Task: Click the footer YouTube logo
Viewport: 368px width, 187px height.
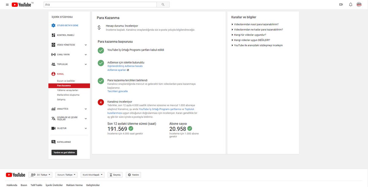Action: [x=15, y=175]
